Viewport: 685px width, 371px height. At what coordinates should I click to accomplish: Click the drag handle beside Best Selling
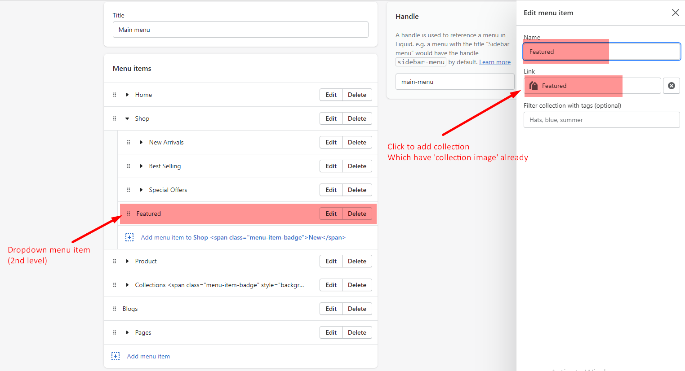click(x=129, y=166)
